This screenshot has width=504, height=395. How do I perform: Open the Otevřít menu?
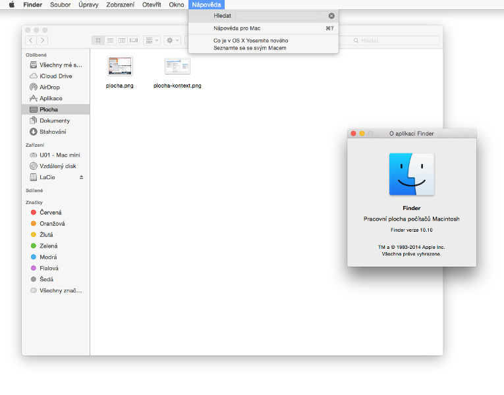[x=152, y=5]
